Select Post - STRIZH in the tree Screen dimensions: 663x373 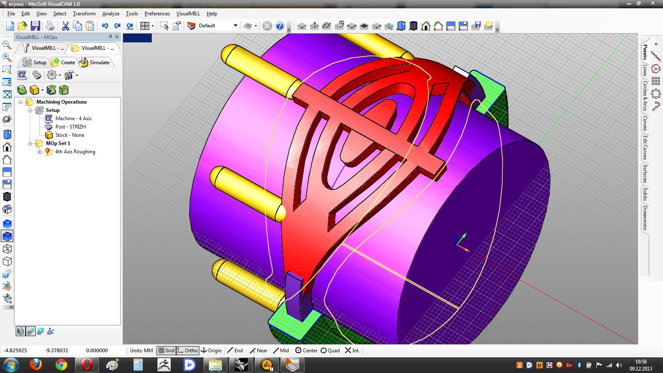[x=70, y=127]
